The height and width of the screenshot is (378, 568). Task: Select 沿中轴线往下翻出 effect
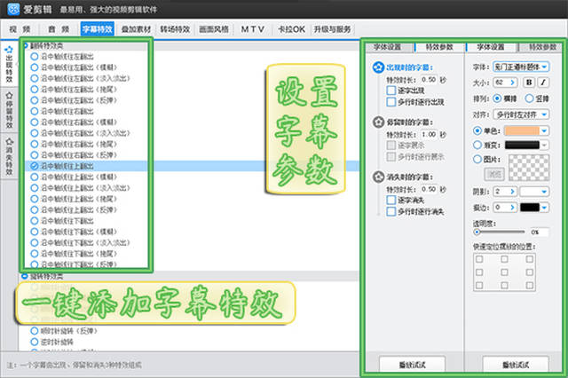(62, 221)
